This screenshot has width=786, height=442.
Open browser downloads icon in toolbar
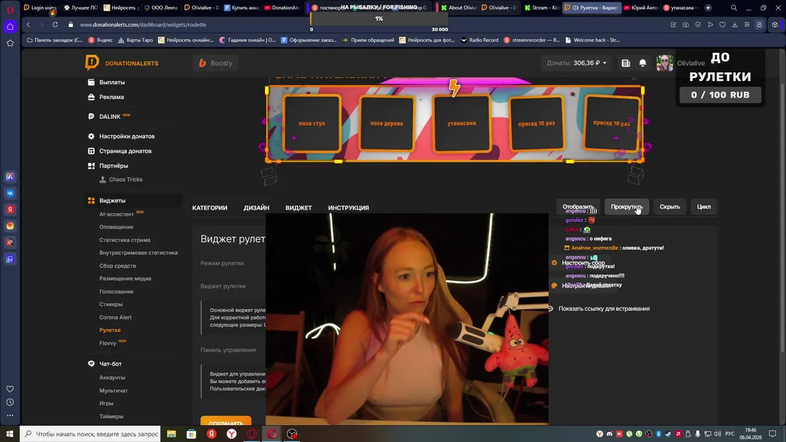coord(734,25)
